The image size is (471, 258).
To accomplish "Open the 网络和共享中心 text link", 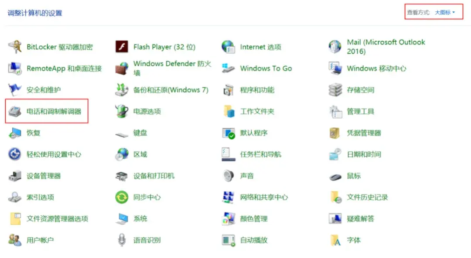I will pyautogui.click(x=264, y=197).
